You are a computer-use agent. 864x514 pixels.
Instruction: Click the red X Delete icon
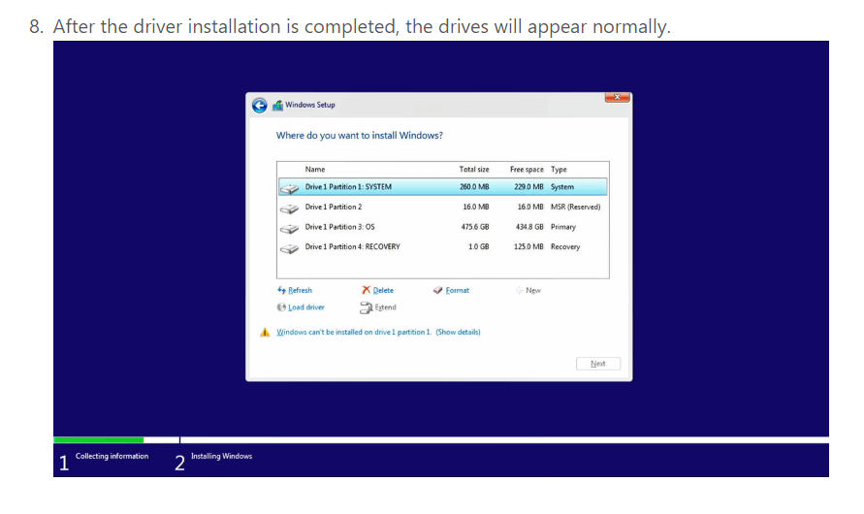366,290
